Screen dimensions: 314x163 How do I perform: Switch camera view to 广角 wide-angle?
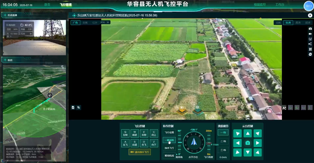pyautogui.click(x=75, y=22)
